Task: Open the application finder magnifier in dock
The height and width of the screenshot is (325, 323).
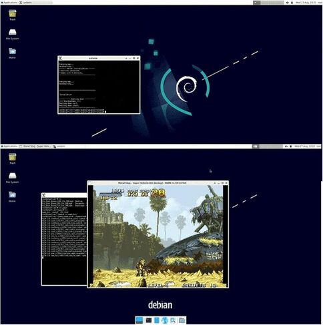Action: (x=173, y=320)
